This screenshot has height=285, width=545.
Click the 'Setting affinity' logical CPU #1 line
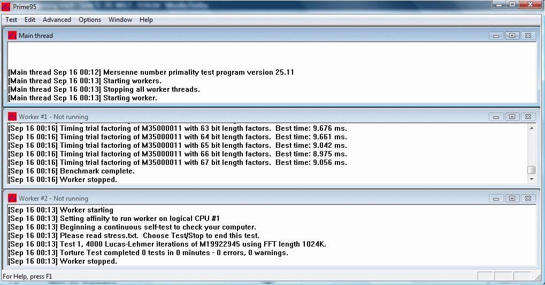point(114,218)
